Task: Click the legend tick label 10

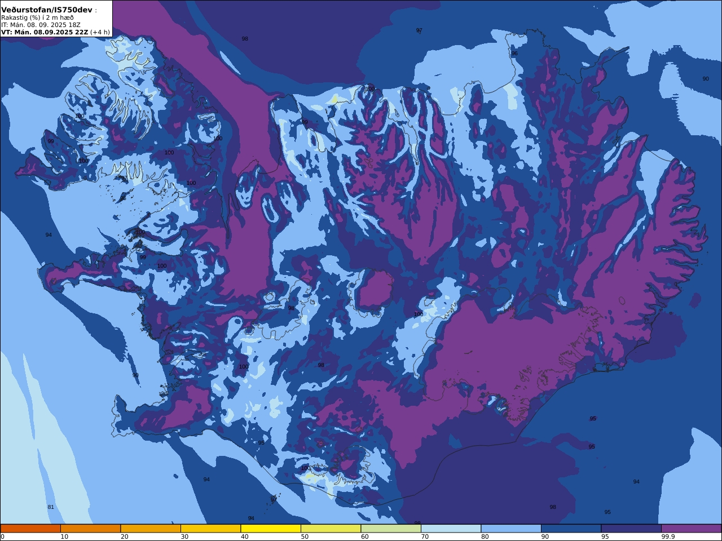Action: [64, 536]
